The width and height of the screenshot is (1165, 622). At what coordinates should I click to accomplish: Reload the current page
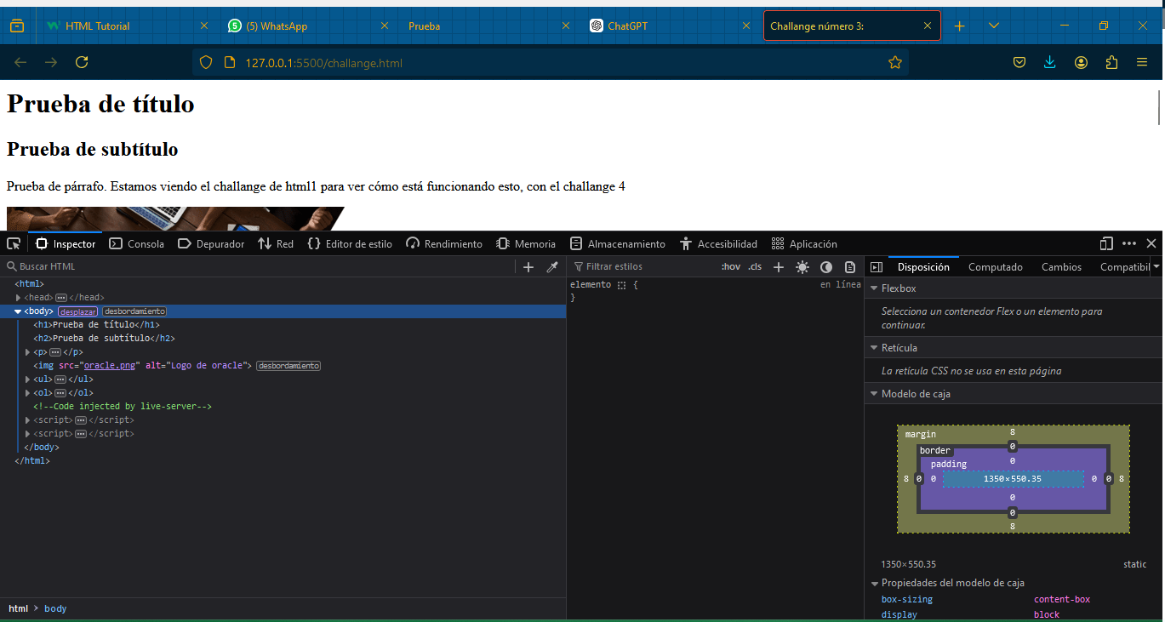82,62
